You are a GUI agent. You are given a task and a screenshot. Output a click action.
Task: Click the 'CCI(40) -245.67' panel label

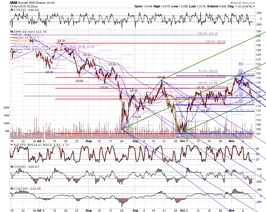tap(26, 167)
